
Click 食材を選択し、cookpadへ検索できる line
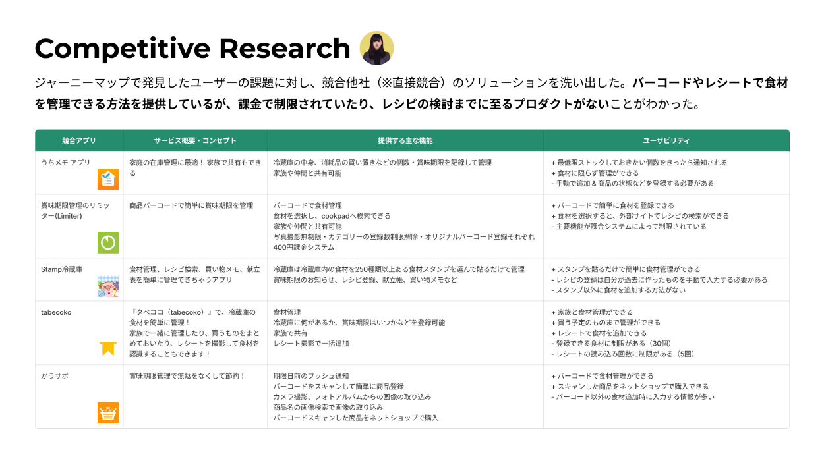click(x=332, y=216)
